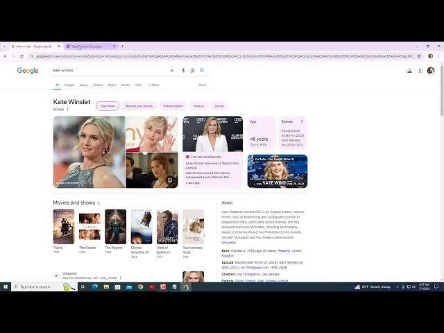
Task: Bookmark this page with star icon
Action: pyautogui.click(x=419, y=56)
